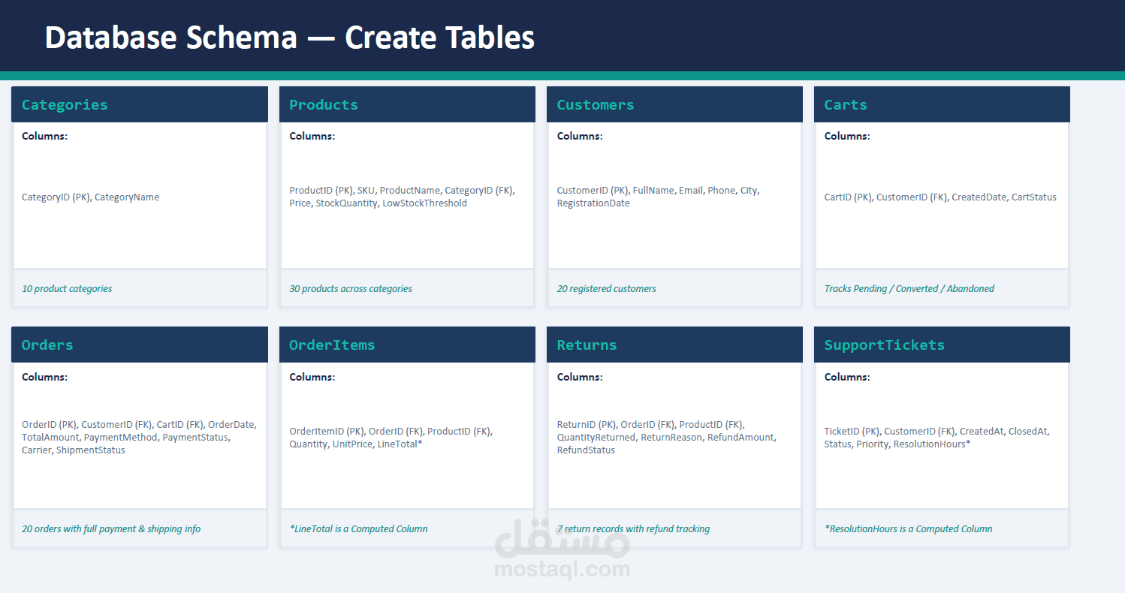Viewport: 1125px width, 593px height.
Task: Click the text CategoryID (PK), CategoryName
Action: click(x=90, y=197)
